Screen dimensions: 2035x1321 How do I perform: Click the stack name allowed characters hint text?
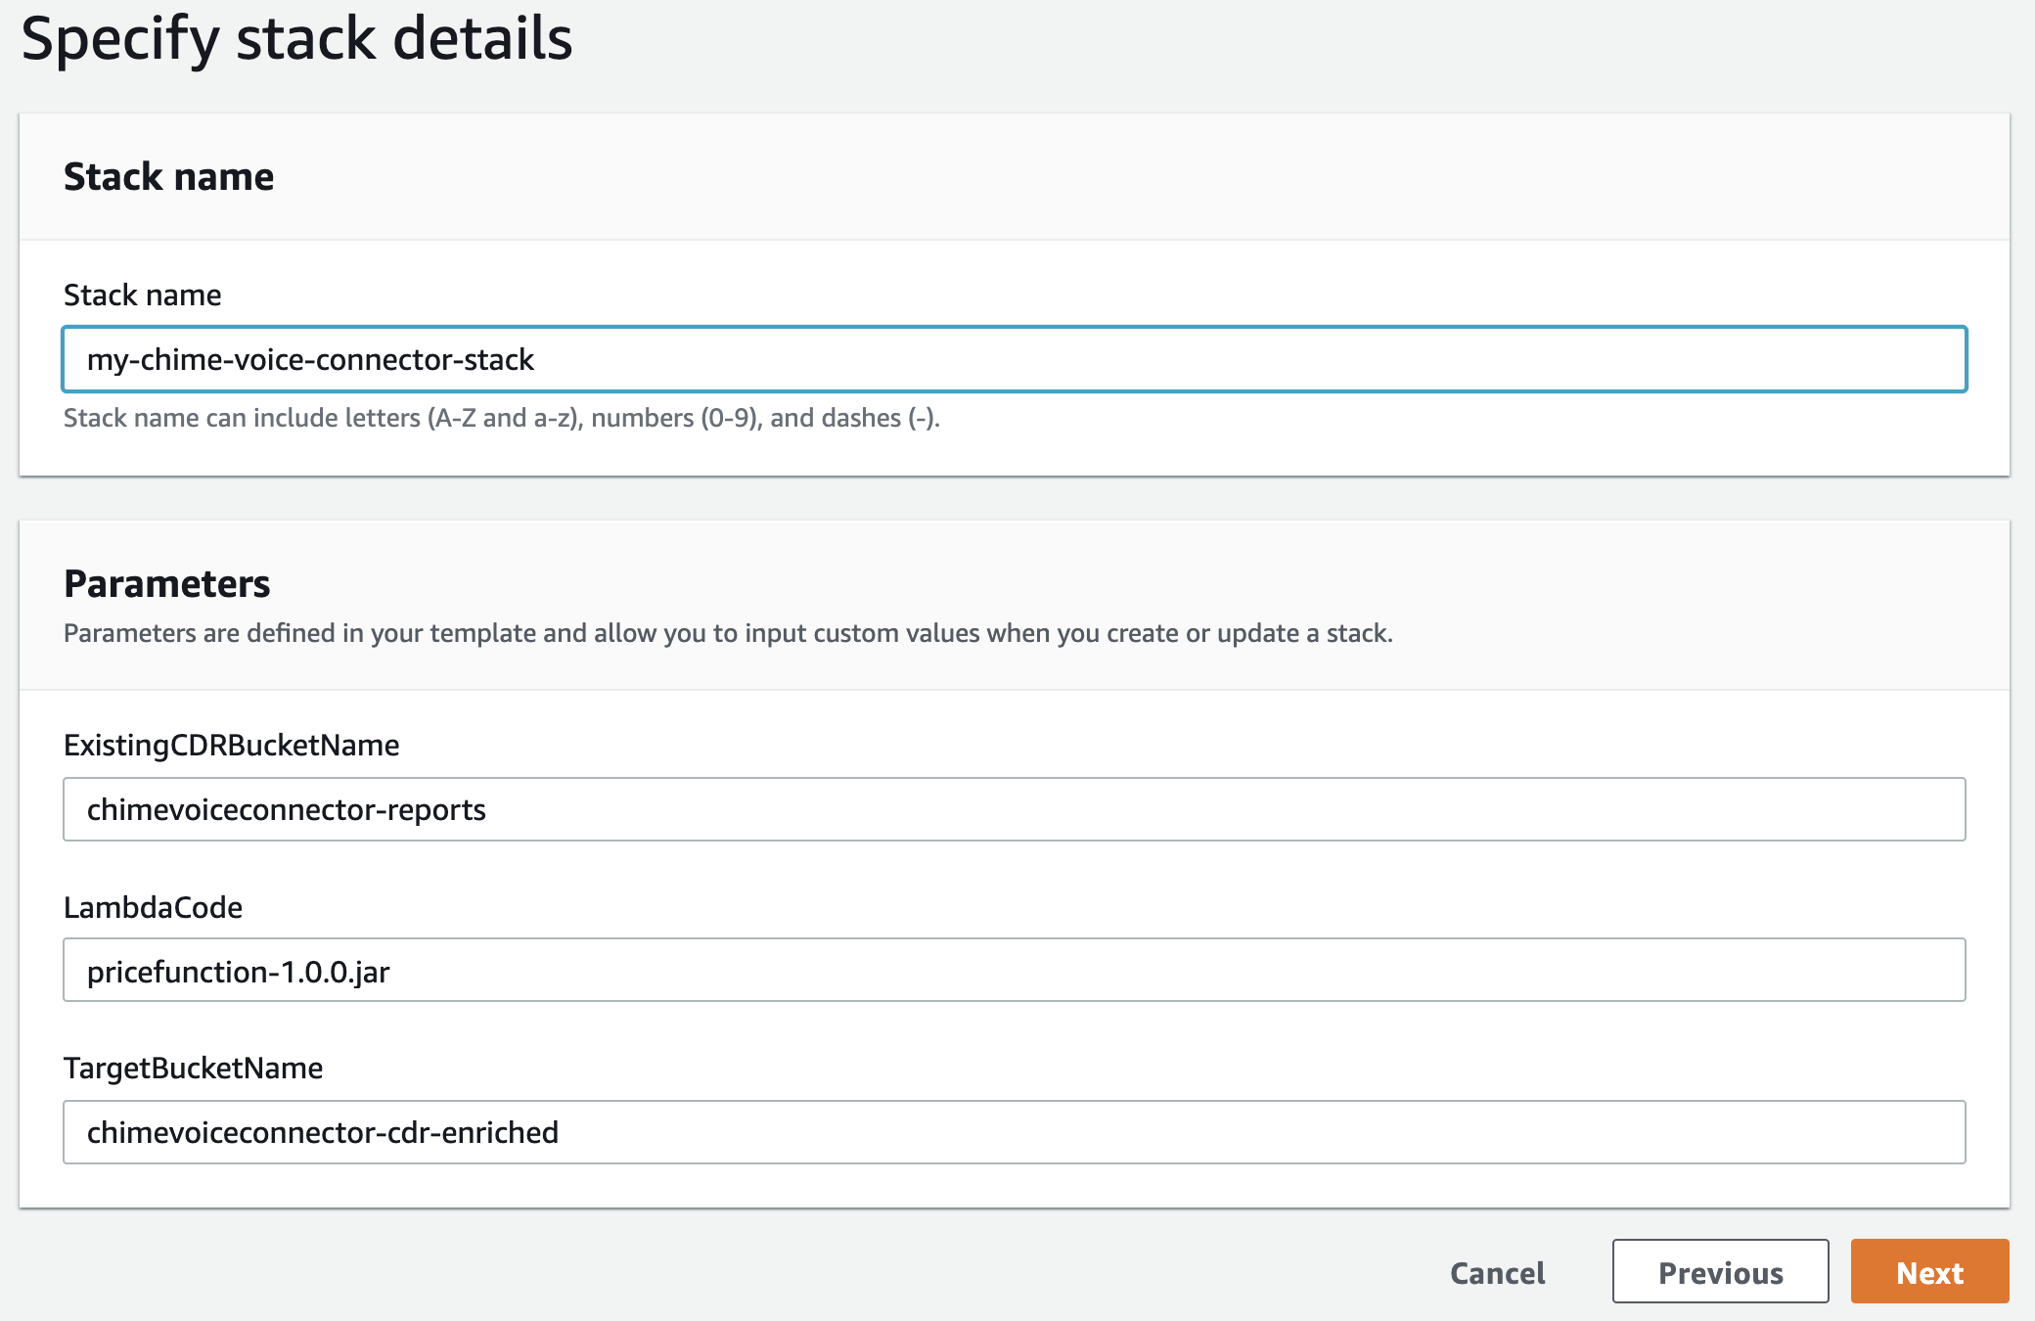(x=502, y=418)
